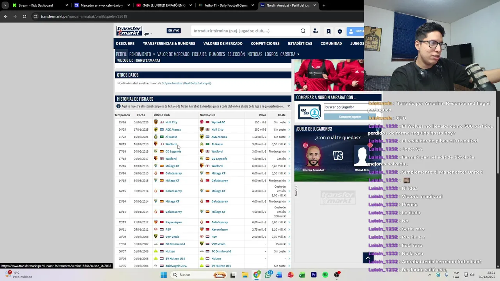
Task: Click Kayserispor in the 12/13 row
Action: (x=173, y=222)
